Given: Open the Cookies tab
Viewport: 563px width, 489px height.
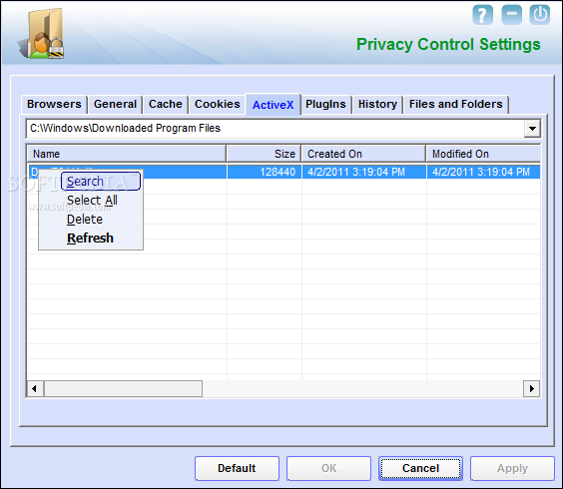Looking at the screenshot, I should 217,104.
